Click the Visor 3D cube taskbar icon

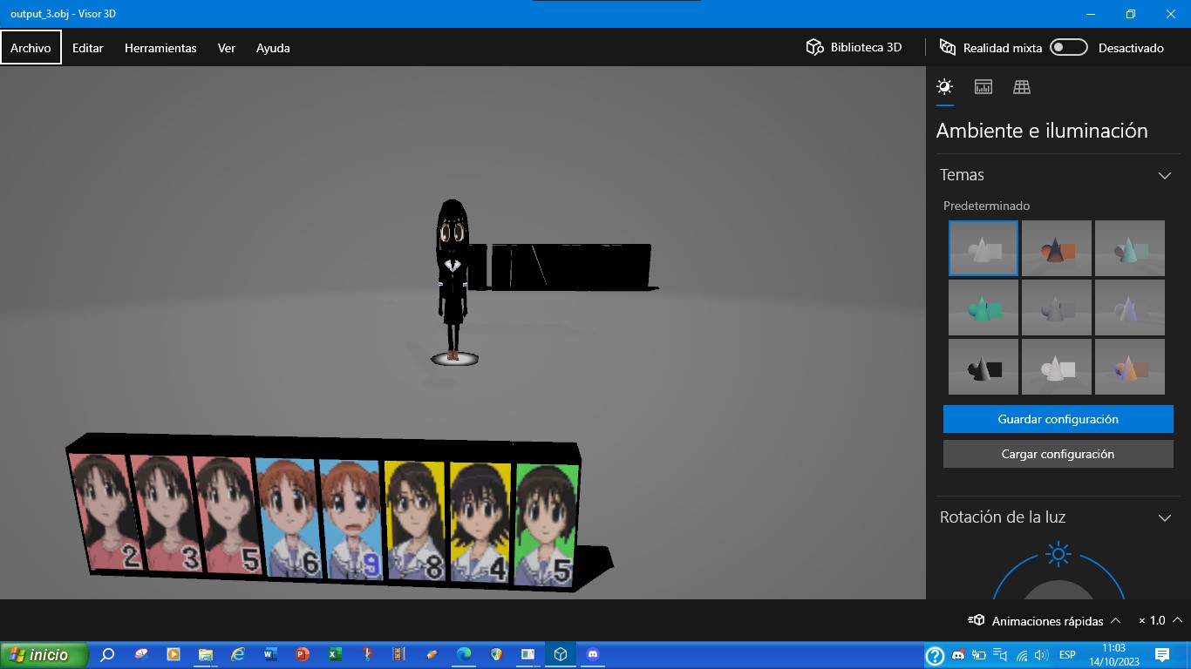[561, 654]
